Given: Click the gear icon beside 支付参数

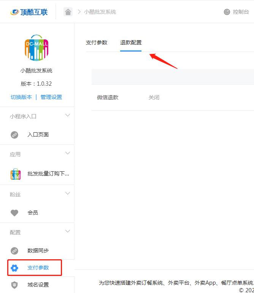Looking at the screenshot, I should pos(14,268).
